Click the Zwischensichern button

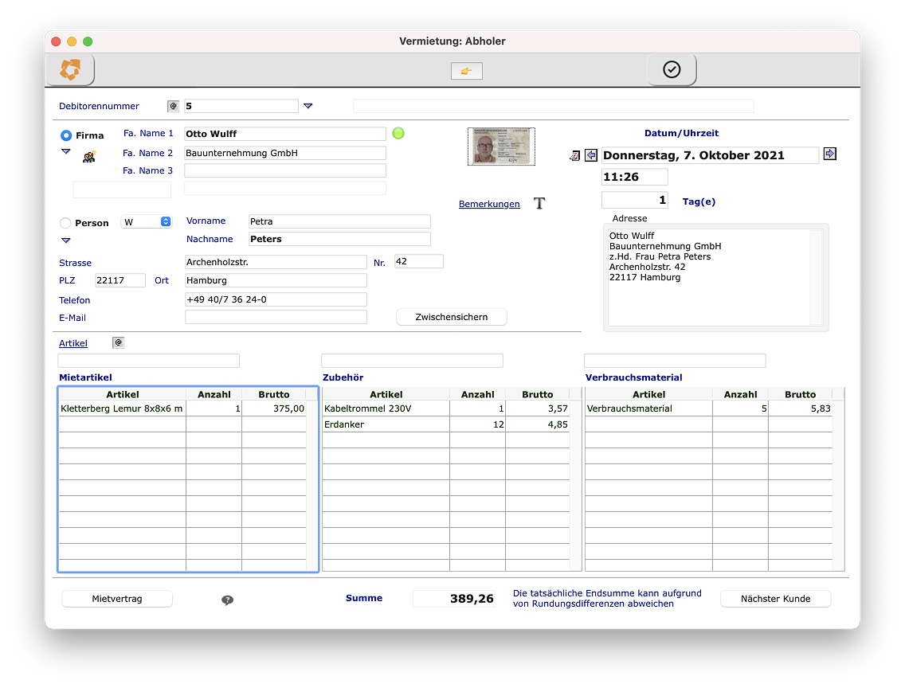tap(451, 317)
